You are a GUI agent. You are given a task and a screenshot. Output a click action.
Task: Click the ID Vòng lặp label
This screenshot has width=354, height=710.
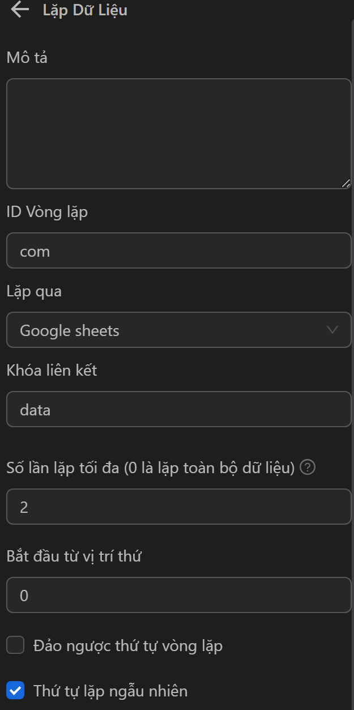pos(47,212)
